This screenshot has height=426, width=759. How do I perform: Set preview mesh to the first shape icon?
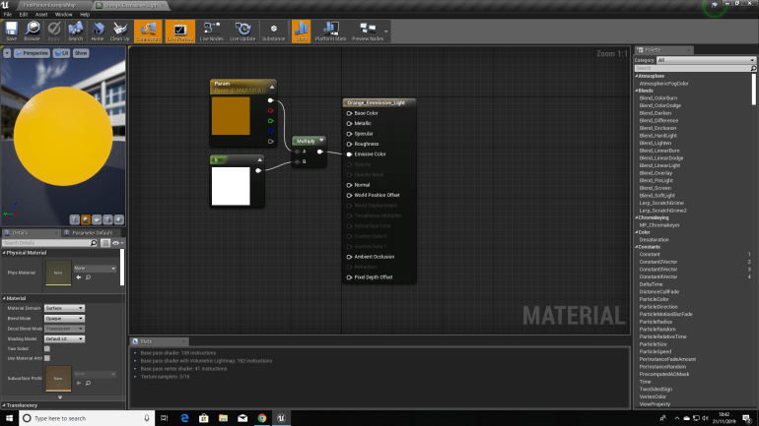coord(75,219)
